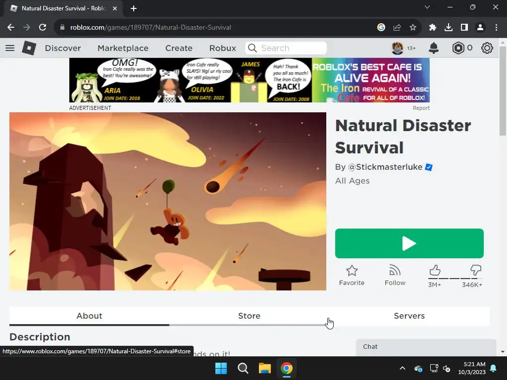Switch to the Store tab
Viewport: 507px width, 380px height.
click(249, 316)
